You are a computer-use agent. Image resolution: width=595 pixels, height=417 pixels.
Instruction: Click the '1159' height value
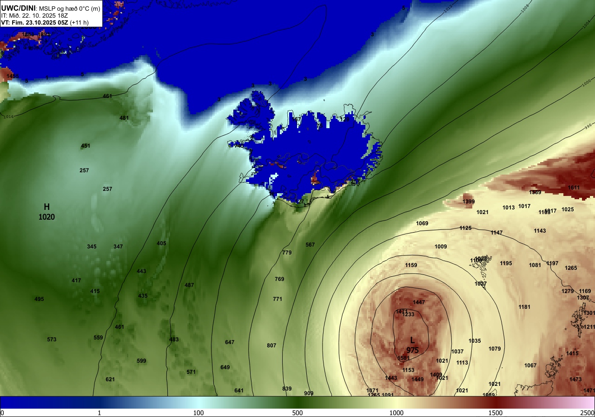click(411, 265)
